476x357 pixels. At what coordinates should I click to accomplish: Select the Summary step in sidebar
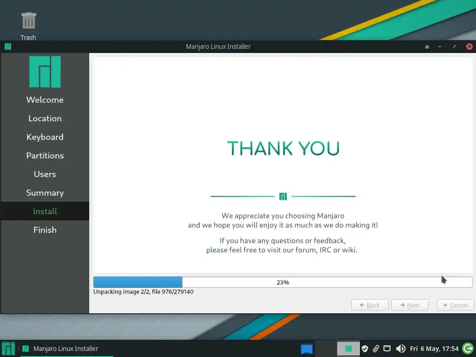pyautogui.click(x=45, y=193)
